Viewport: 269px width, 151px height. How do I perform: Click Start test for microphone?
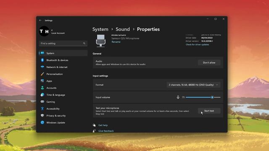click(209, 111)
